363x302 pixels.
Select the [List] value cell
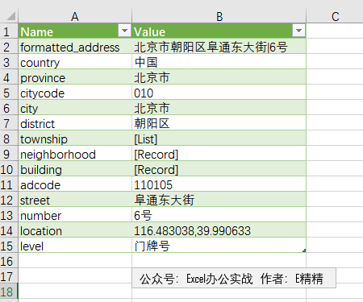[x=219, y=139]
